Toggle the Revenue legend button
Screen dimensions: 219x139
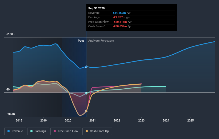point(15,131)
